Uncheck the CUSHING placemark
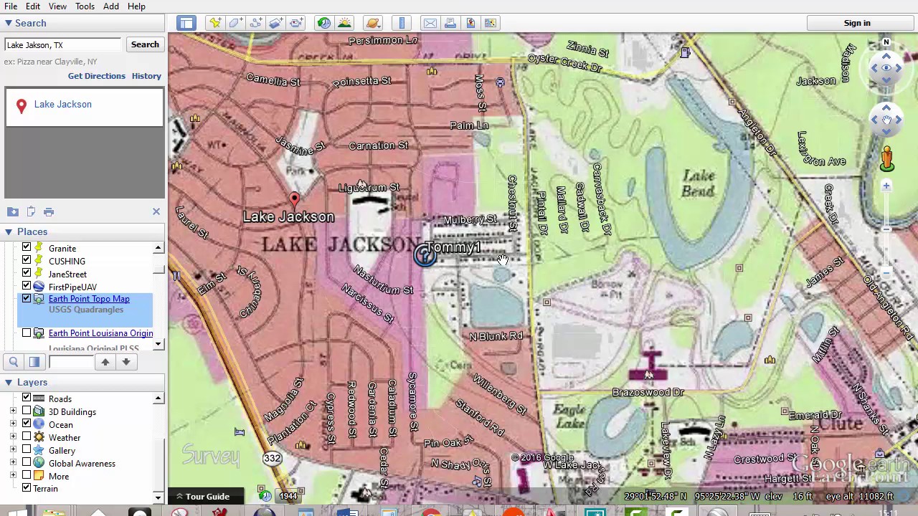The width and height of the screenshot is (918, 516). (27, 260)
